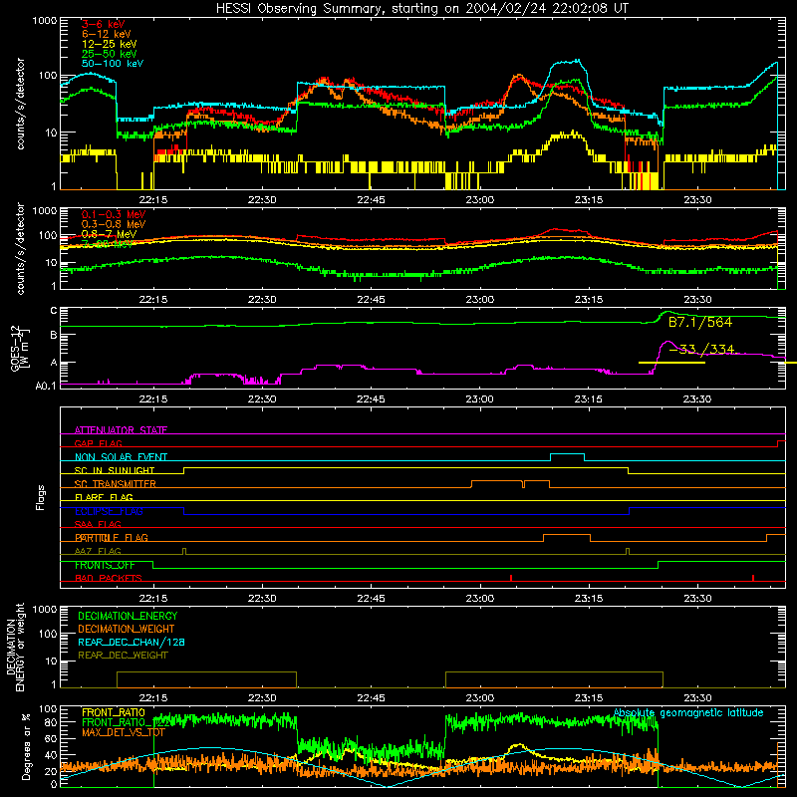The image size is (797, 797).
Task: Click the DECIMATION ENERGY or weight axis title
Action: tap(15, 647)
